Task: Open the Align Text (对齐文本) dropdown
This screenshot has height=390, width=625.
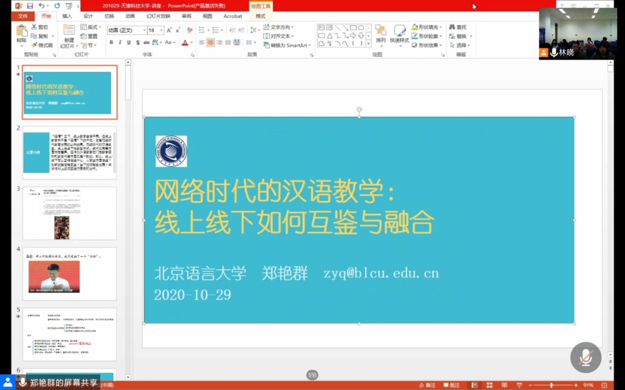Action: coord(278,36)
